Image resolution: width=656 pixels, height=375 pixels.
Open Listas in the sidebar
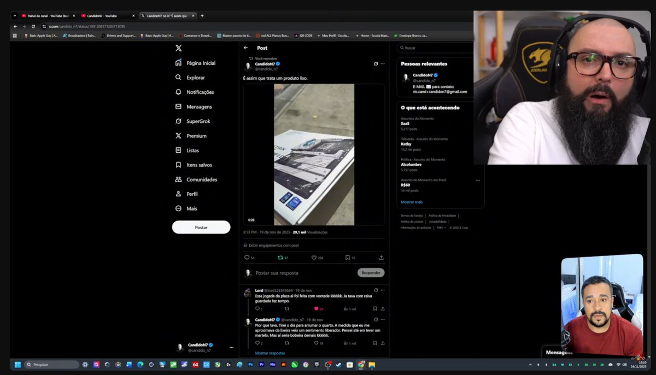coord(187,150)
